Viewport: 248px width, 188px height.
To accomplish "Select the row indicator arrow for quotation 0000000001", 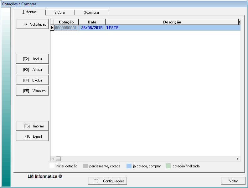I will (52, 28).
